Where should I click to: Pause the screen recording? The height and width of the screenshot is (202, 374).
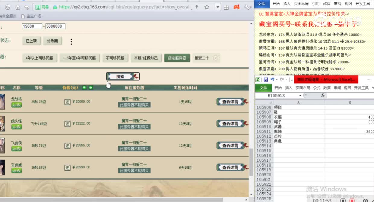point(343,200)
